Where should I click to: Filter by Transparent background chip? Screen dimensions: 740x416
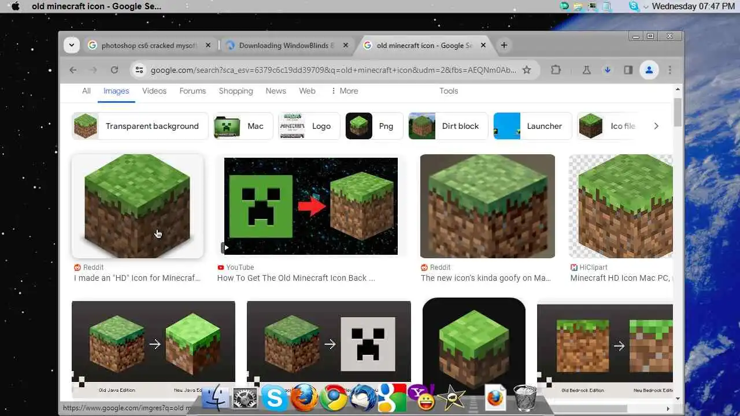tap(140, 126)
